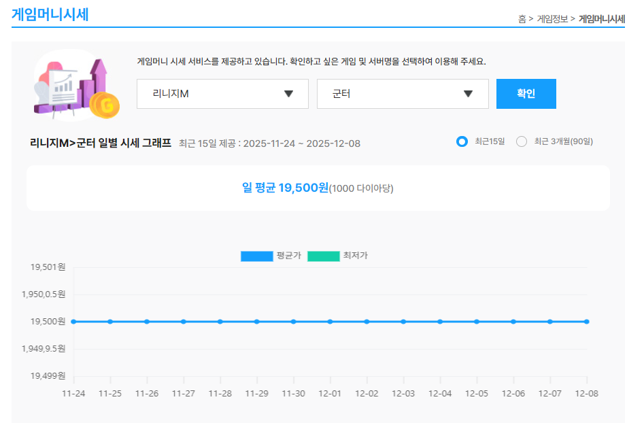Click the 11-27 data point on graph
The width and height of the screenshot is (627, 423).
184,322
